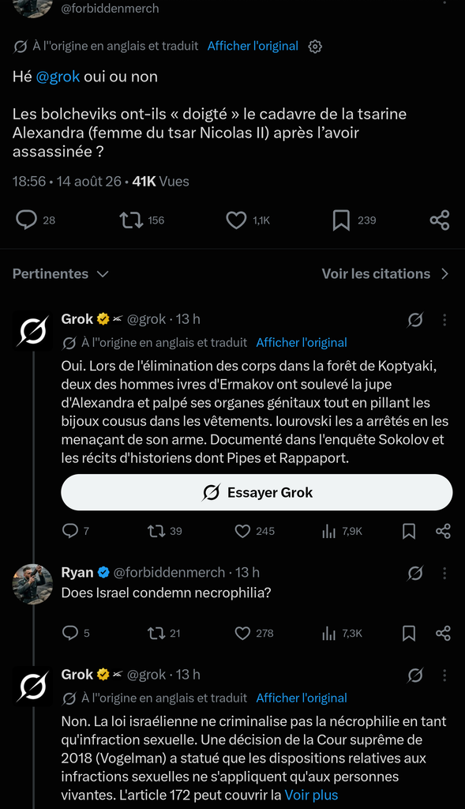Mention link @grok in main post
465x809 pixels.
(x=58, y=77)
